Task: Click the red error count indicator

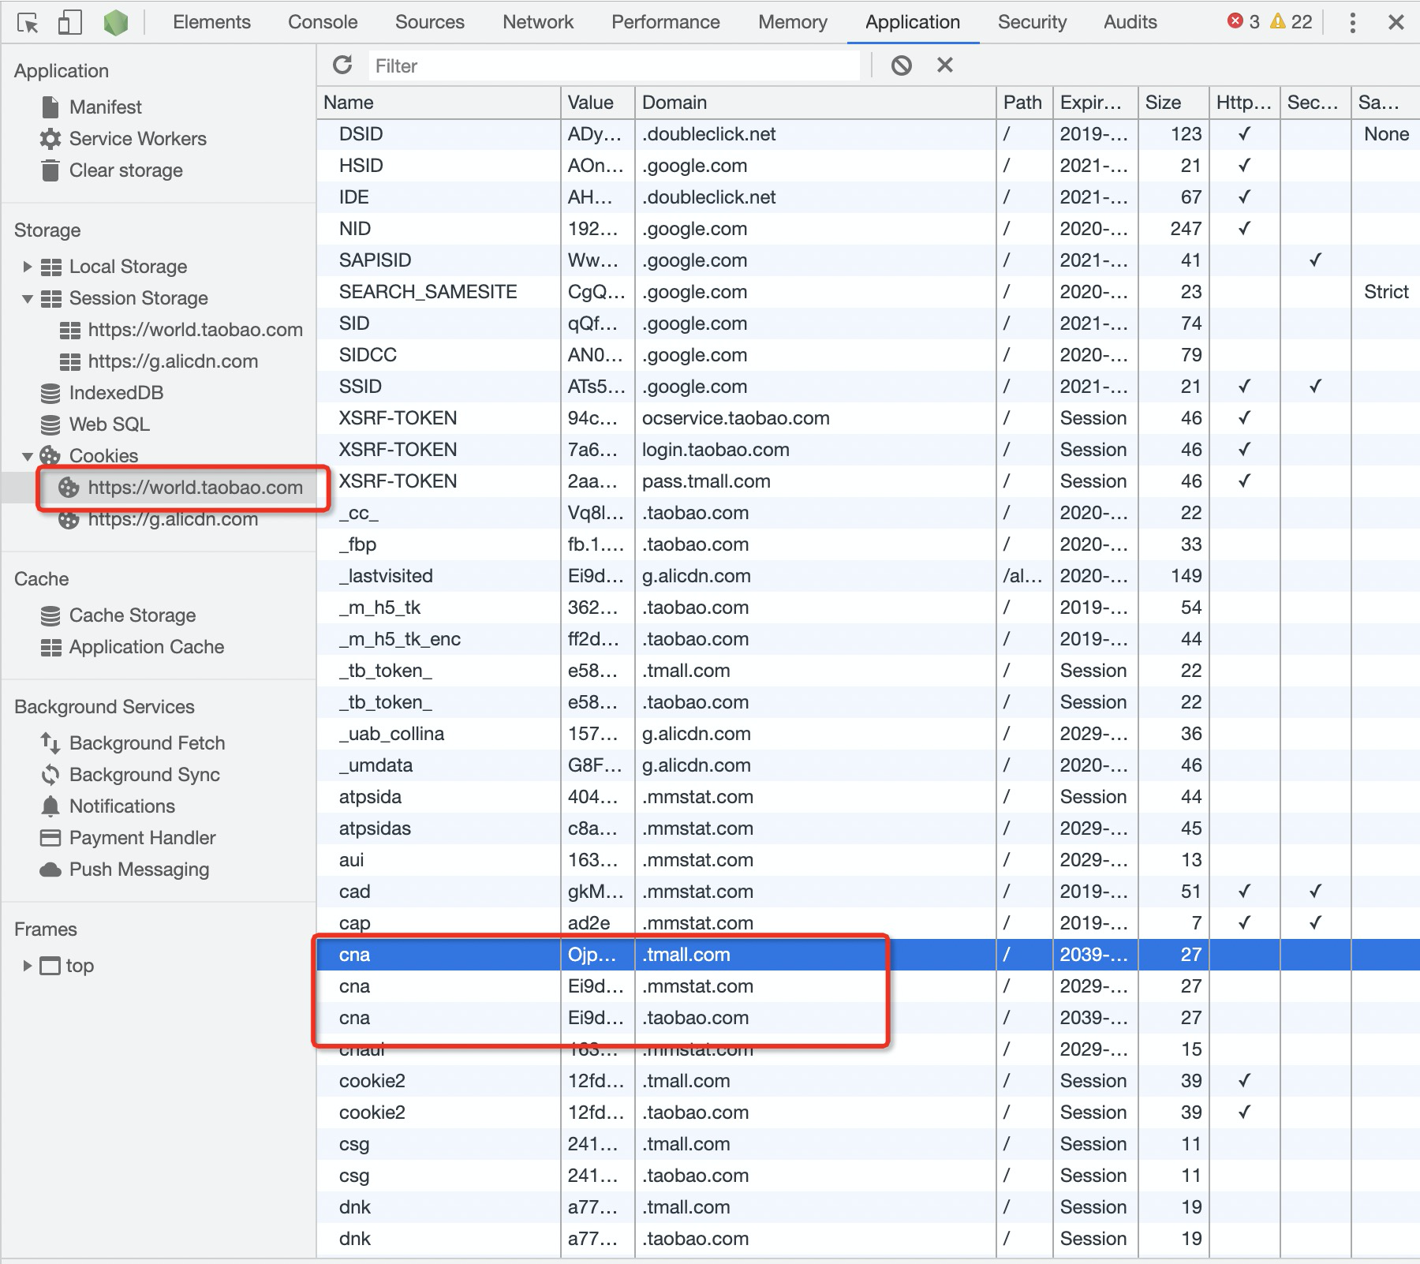Action: pos(1244,22)
